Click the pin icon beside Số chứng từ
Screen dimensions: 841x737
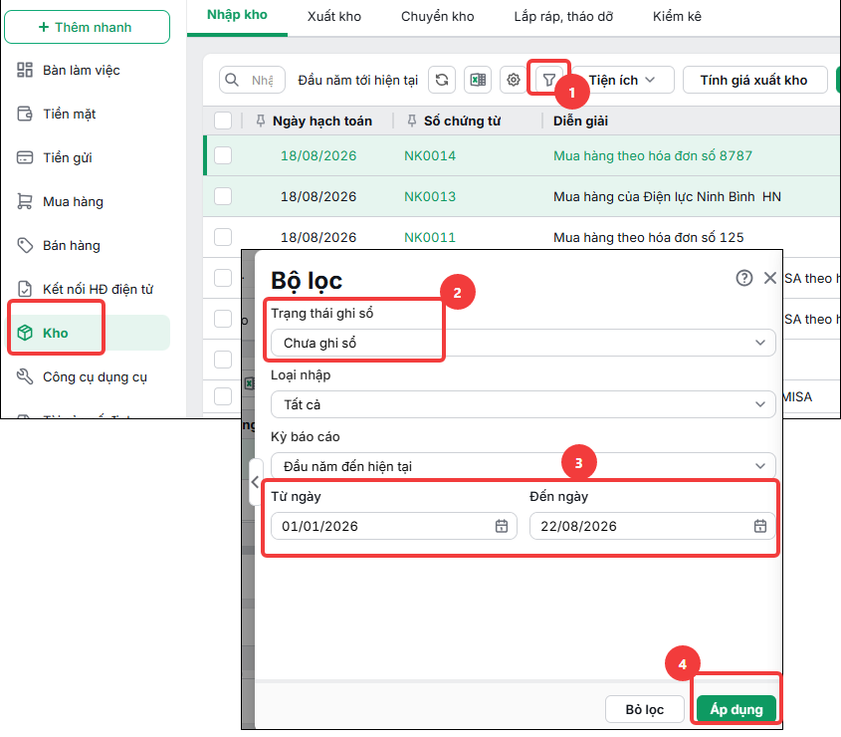pos(411,121)
